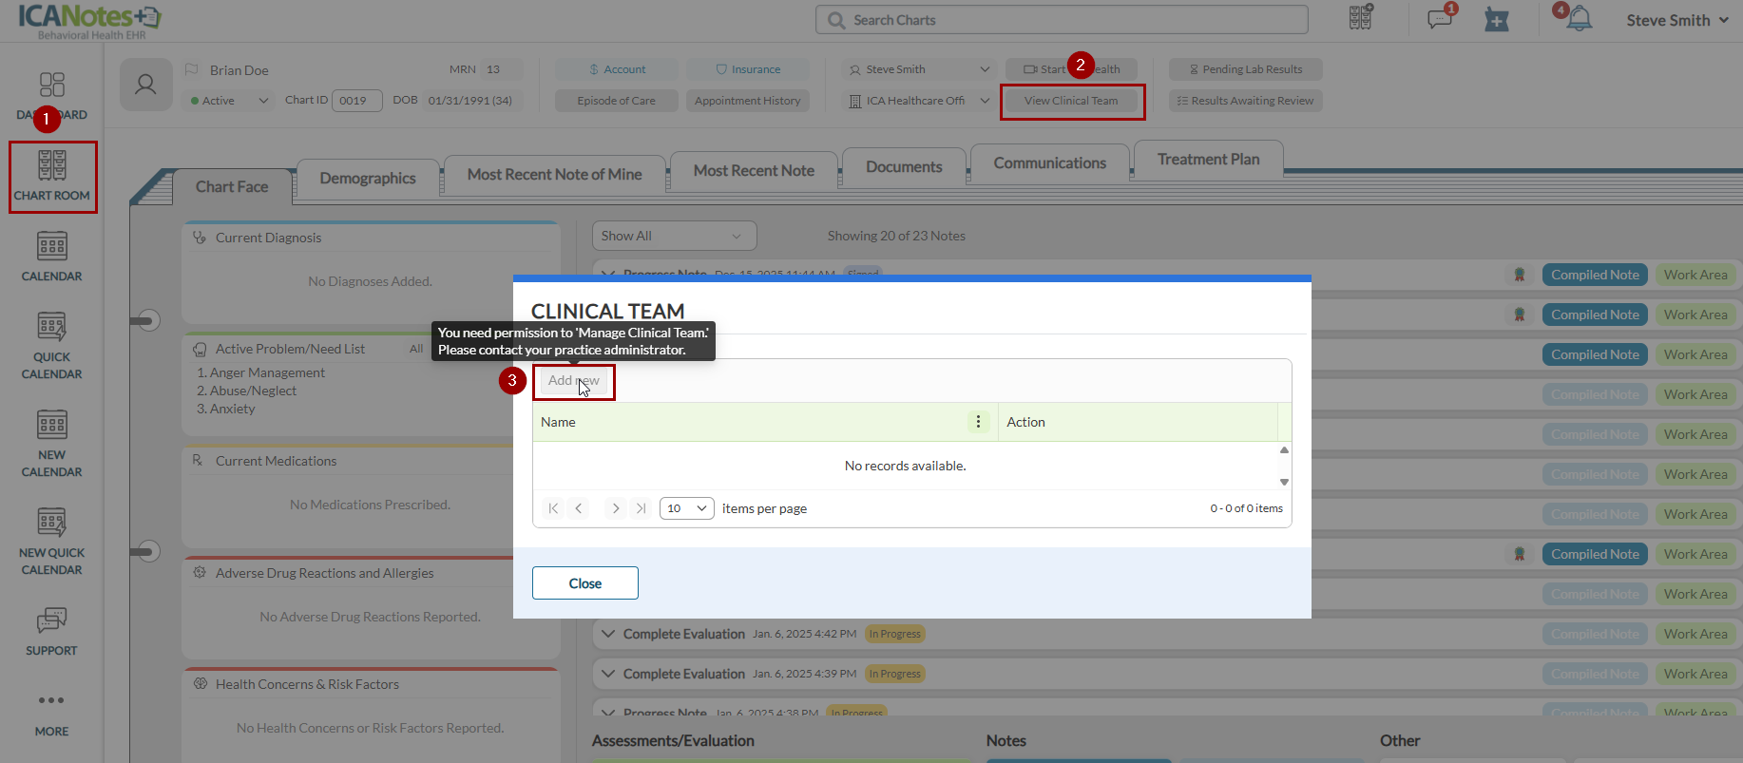
Task: Close the Clinical Team dialog
Action: (584, 583)
